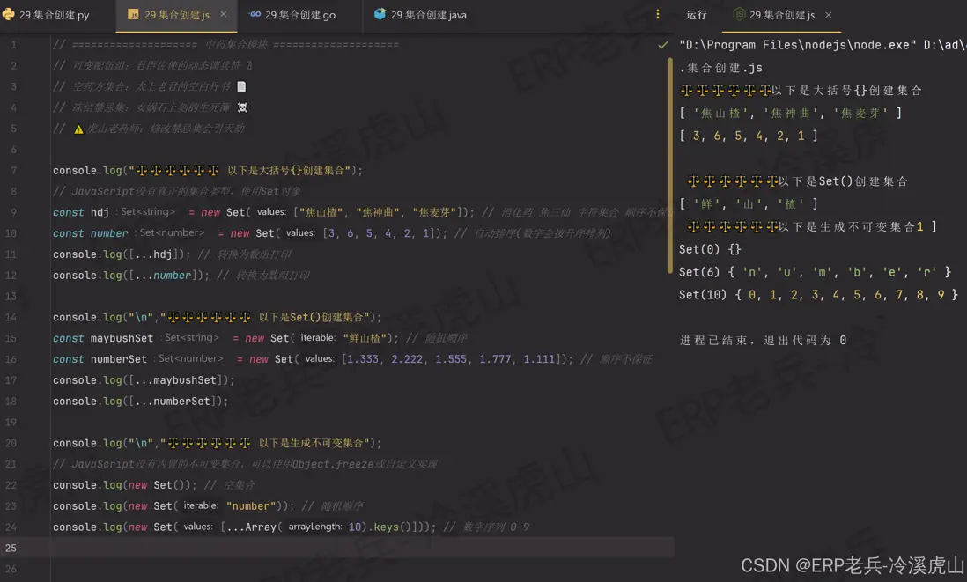The image size is (967, 582).
Task: Close the 29.集合创建.js run output tab
Action: pyautogui.click(x=828, y=15)
